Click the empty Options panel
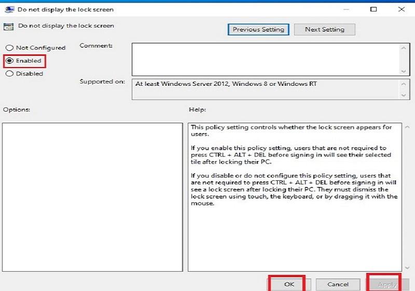Viewport: 415px width, 291px height. [92, 196]
